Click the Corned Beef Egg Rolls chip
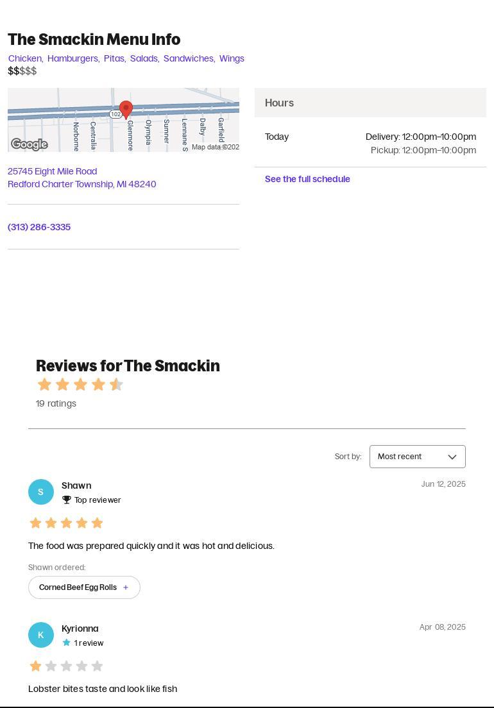Viewport: 494px width, 708px height. coord(78,587)
